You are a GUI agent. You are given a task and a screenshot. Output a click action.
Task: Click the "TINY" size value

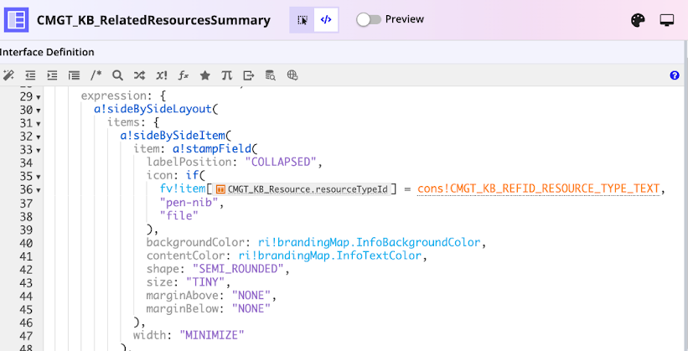point(205,282)
